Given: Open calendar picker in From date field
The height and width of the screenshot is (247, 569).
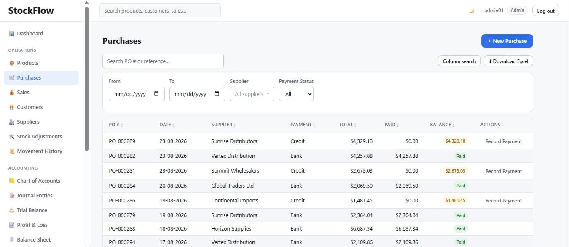Looking at the screenshot, I should pos(156,94).
